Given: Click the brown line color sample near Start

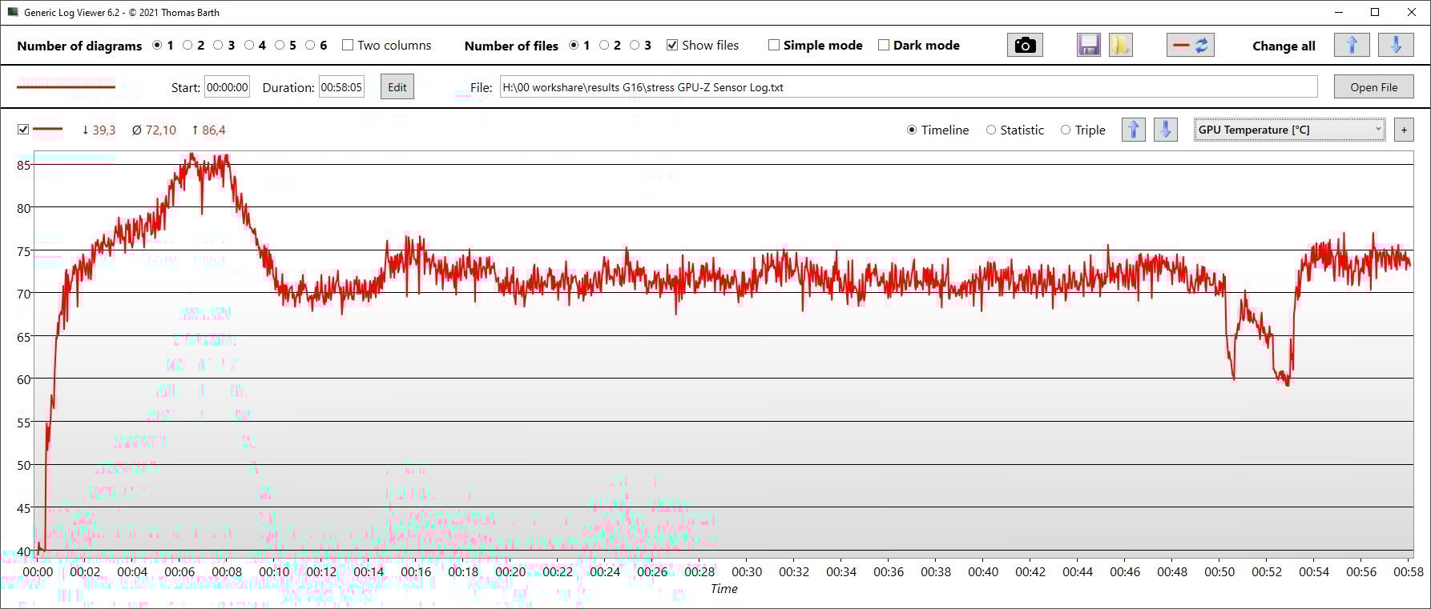Looking at the screenshot, I should click(x=66, y=86).
